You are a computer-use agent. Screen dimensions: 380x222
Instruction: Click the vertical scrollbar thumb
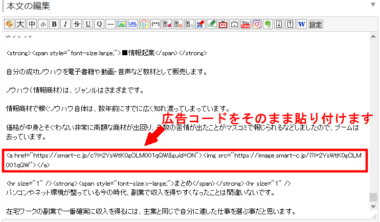pyautogui.click(x=373, y=197)
